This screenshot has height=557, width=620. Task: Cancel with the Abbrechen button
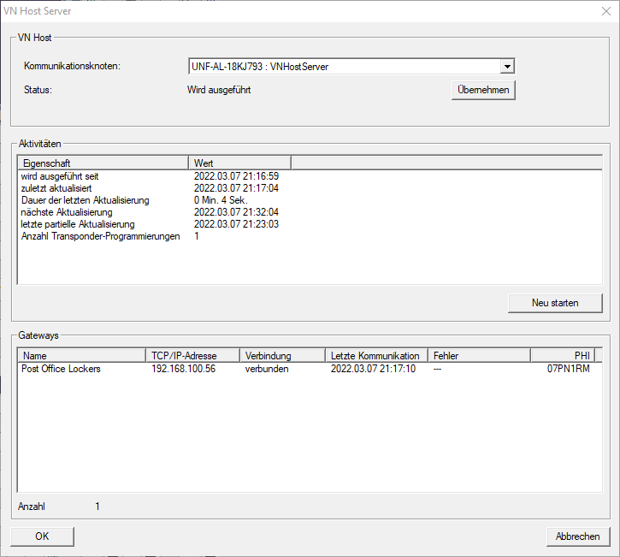[x=577, y=536]
